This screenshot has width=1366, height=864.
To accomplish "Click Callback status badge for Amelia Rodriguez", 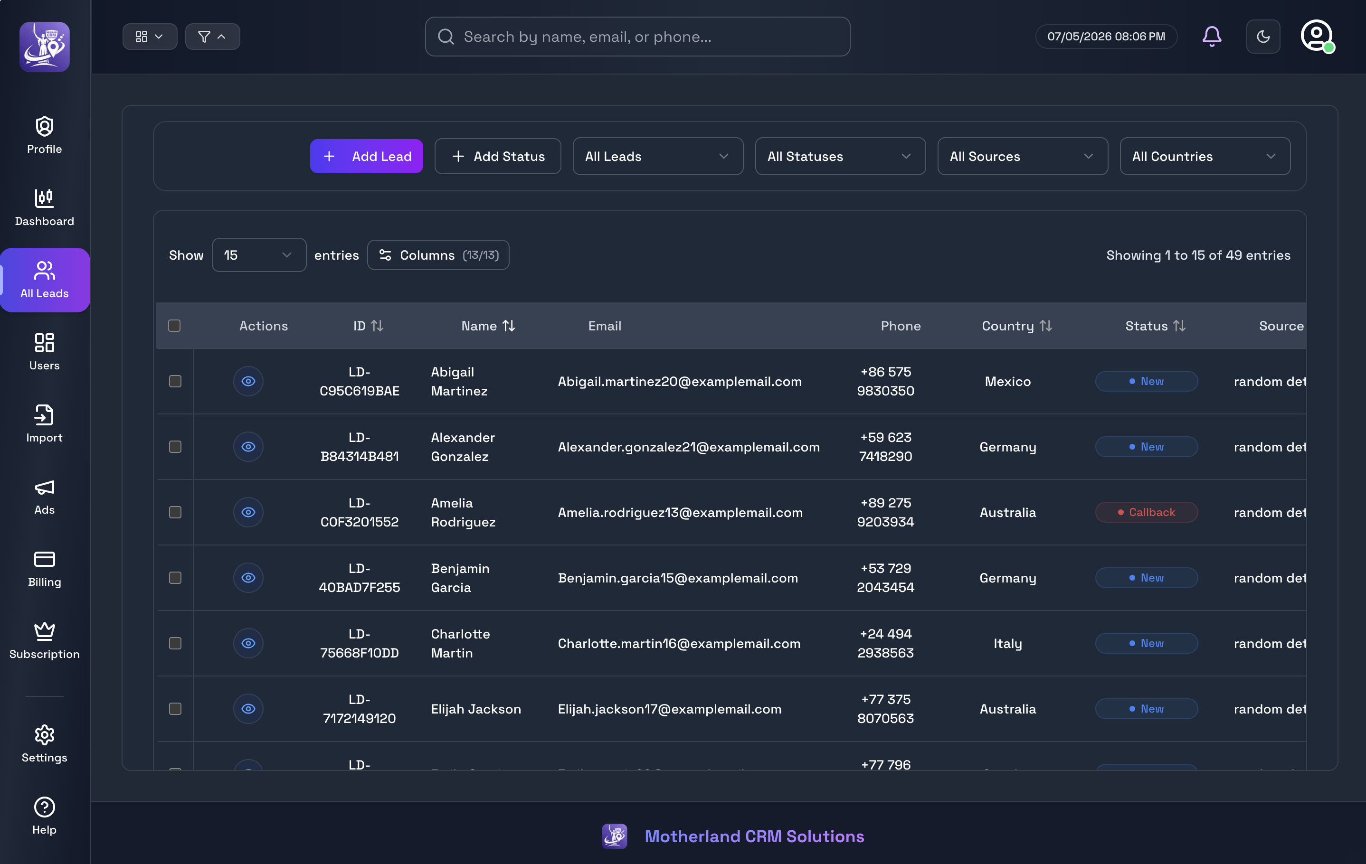I will click(1146, 512).
